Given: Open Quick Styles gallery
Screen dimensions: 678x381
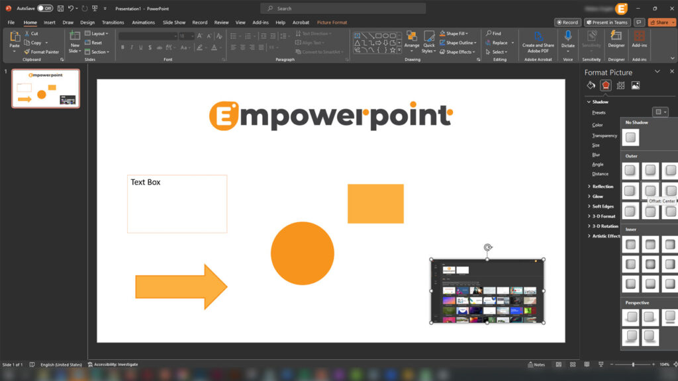Looking at the screenshot, I should pyautogui.click(x=428, y=42).
